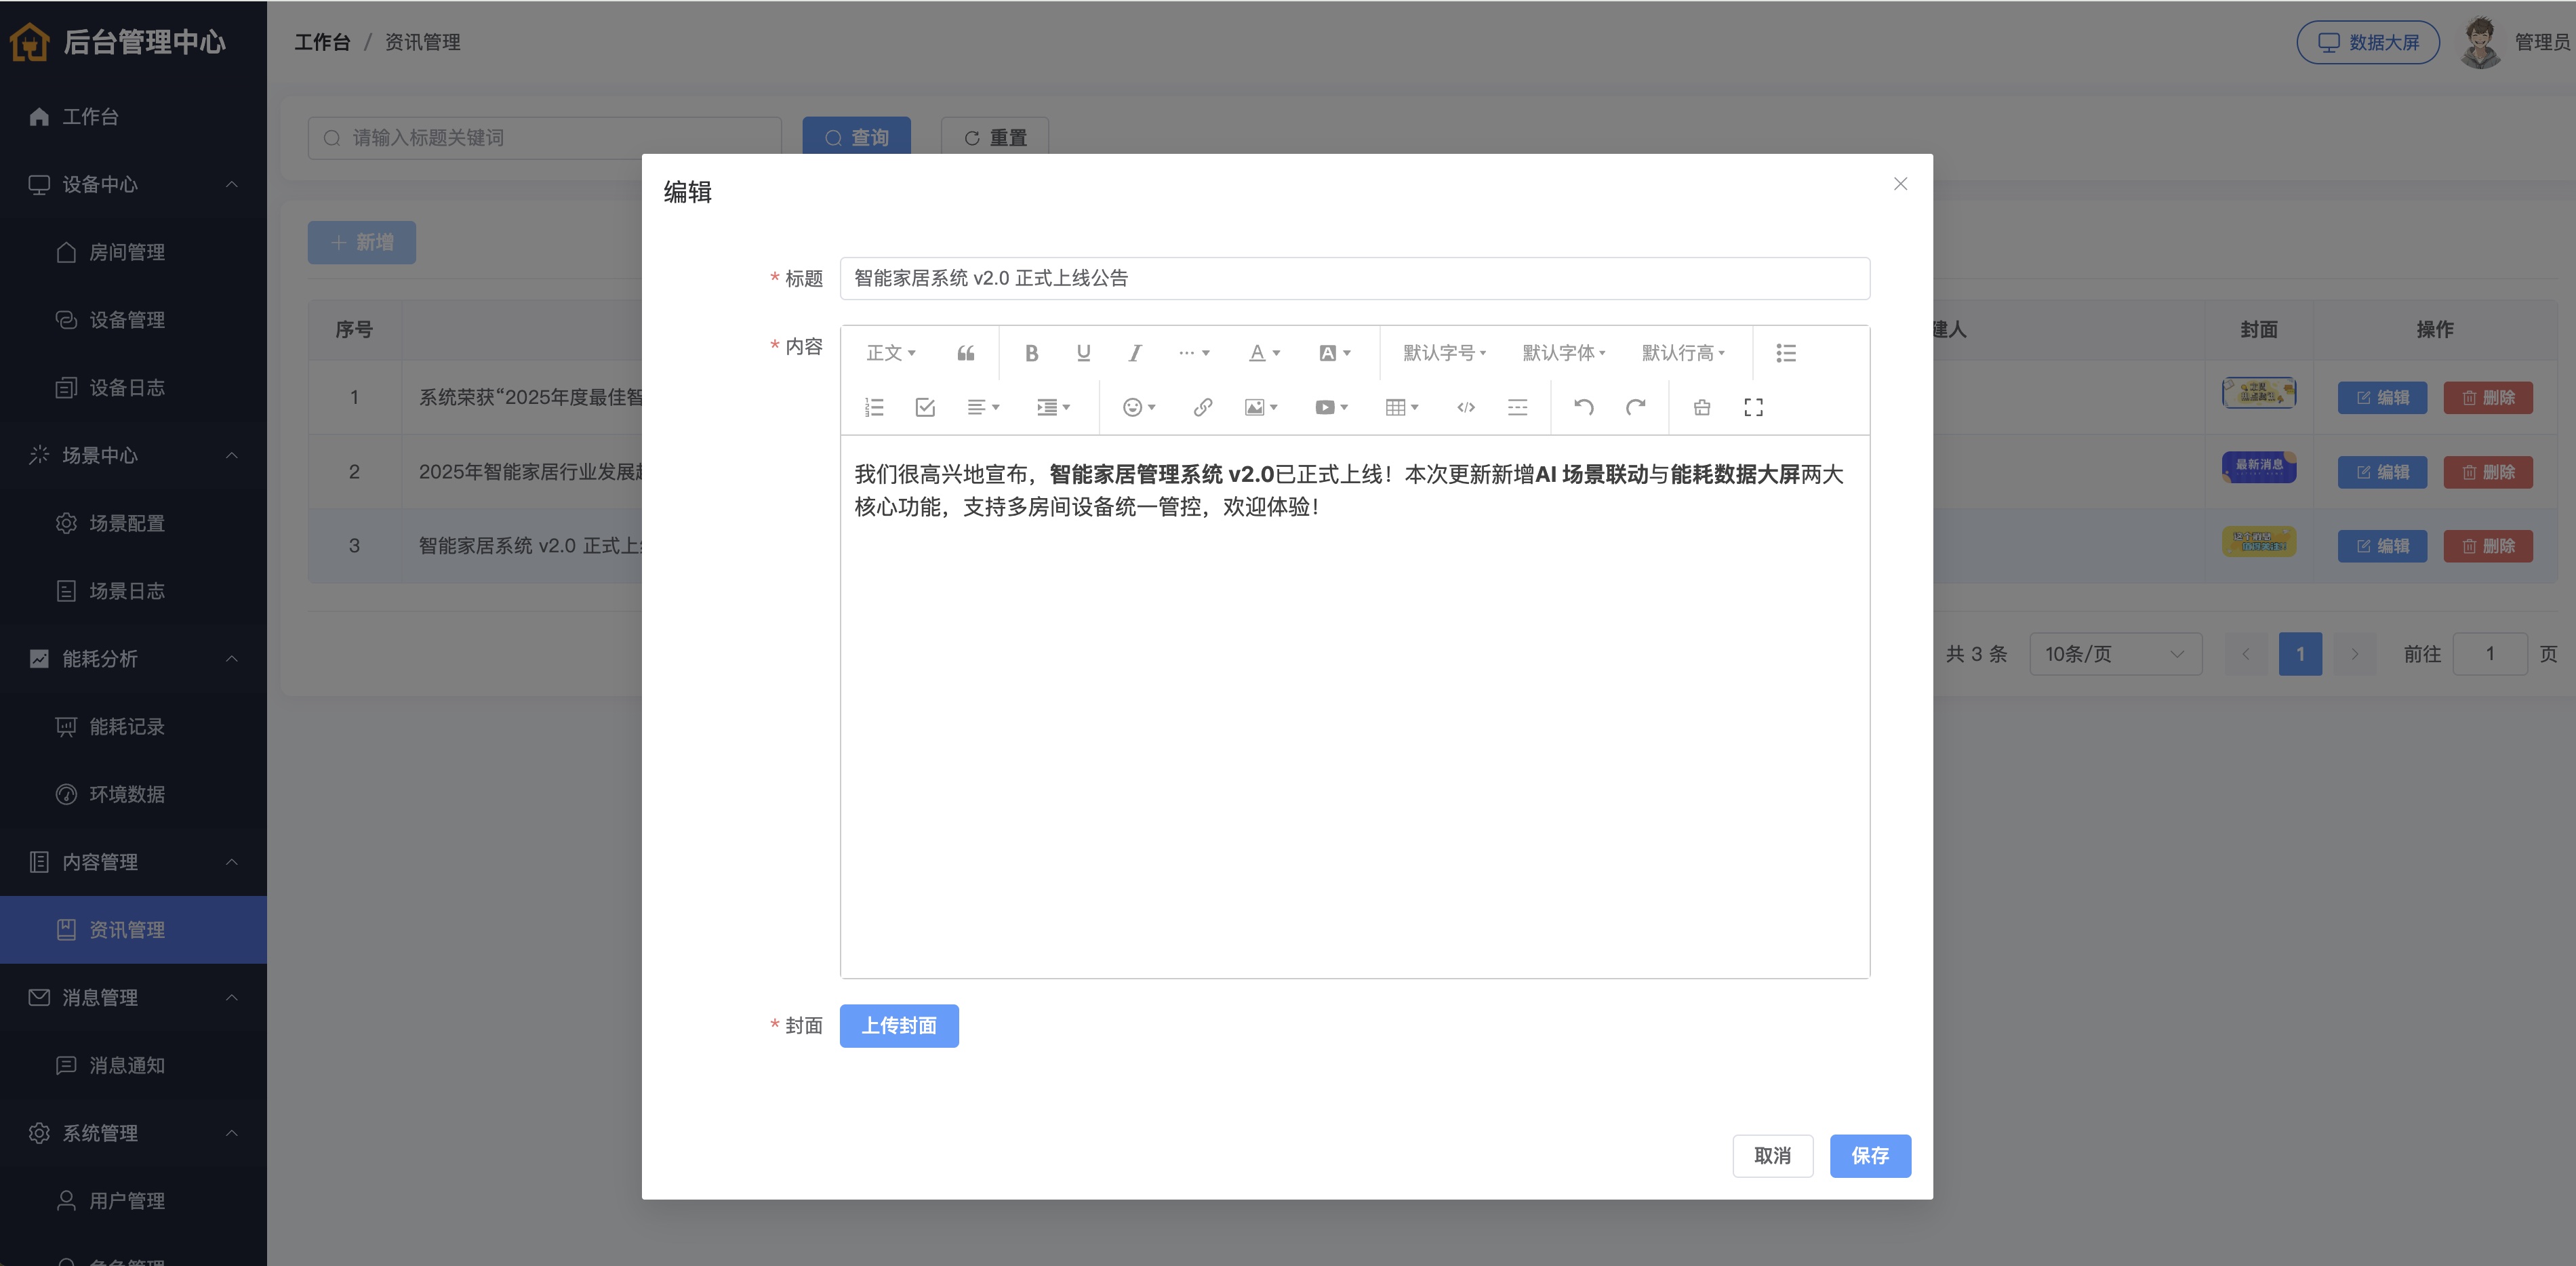Image resolution: width=2576 pixels, height=1266 pixels.
Task: Open 房间管理 menu item
Action: [133, 252]
